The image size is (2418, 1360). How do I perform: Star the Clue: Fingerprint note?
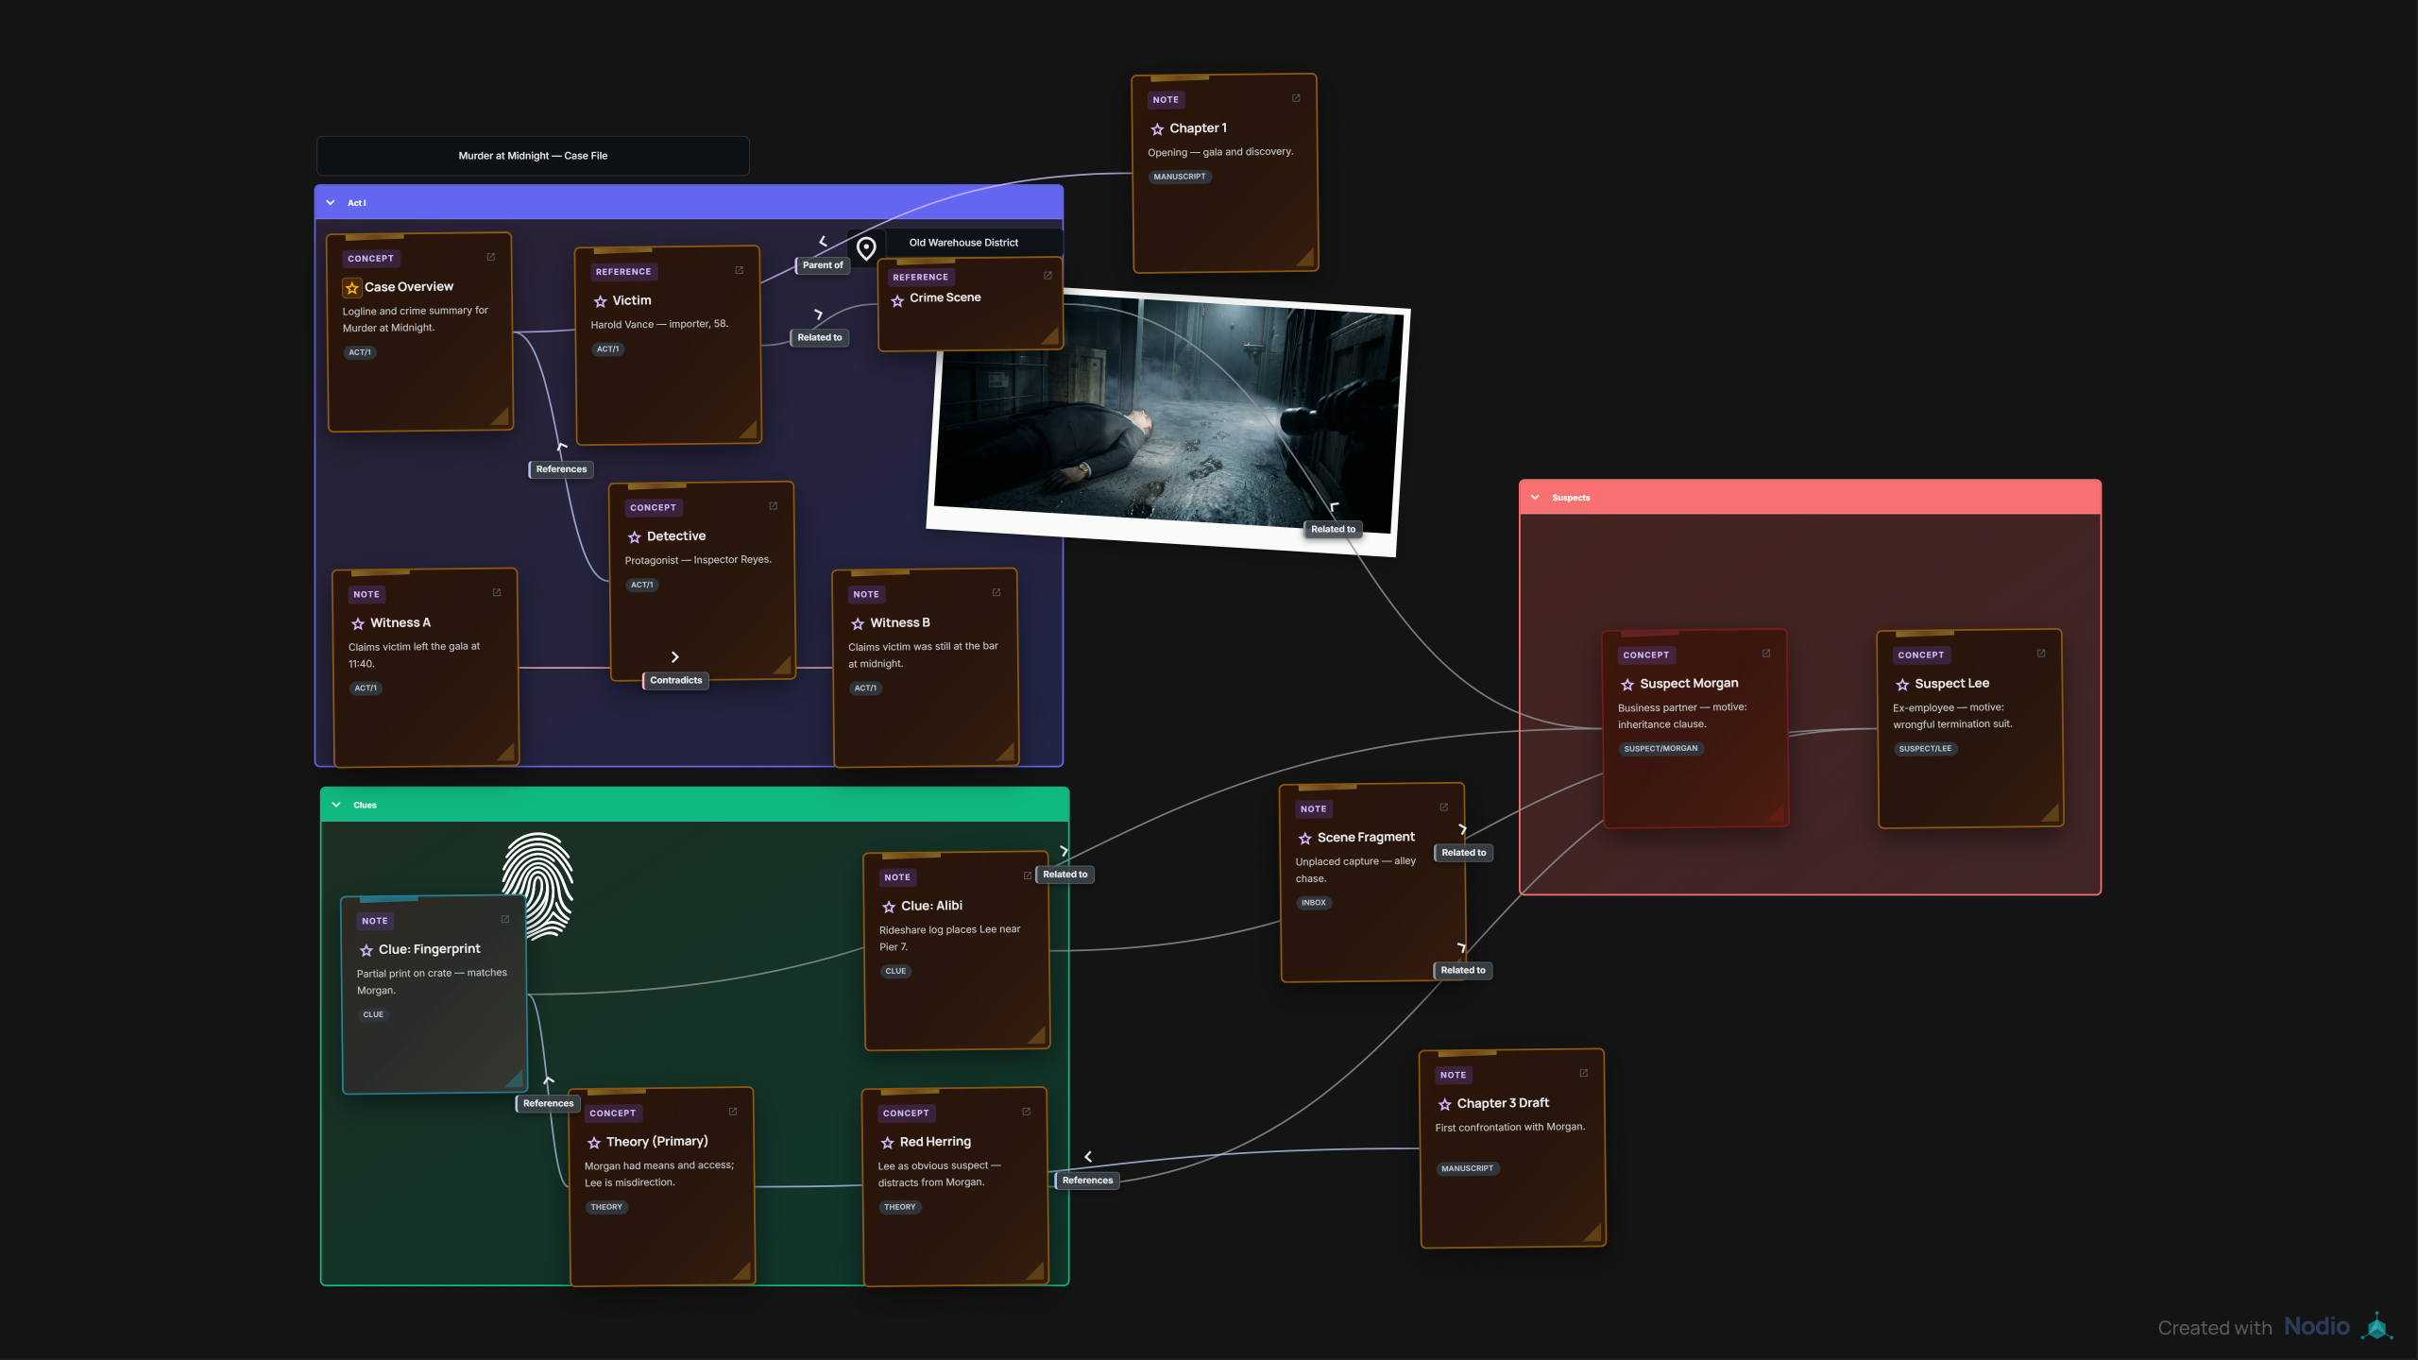[366, 950]
